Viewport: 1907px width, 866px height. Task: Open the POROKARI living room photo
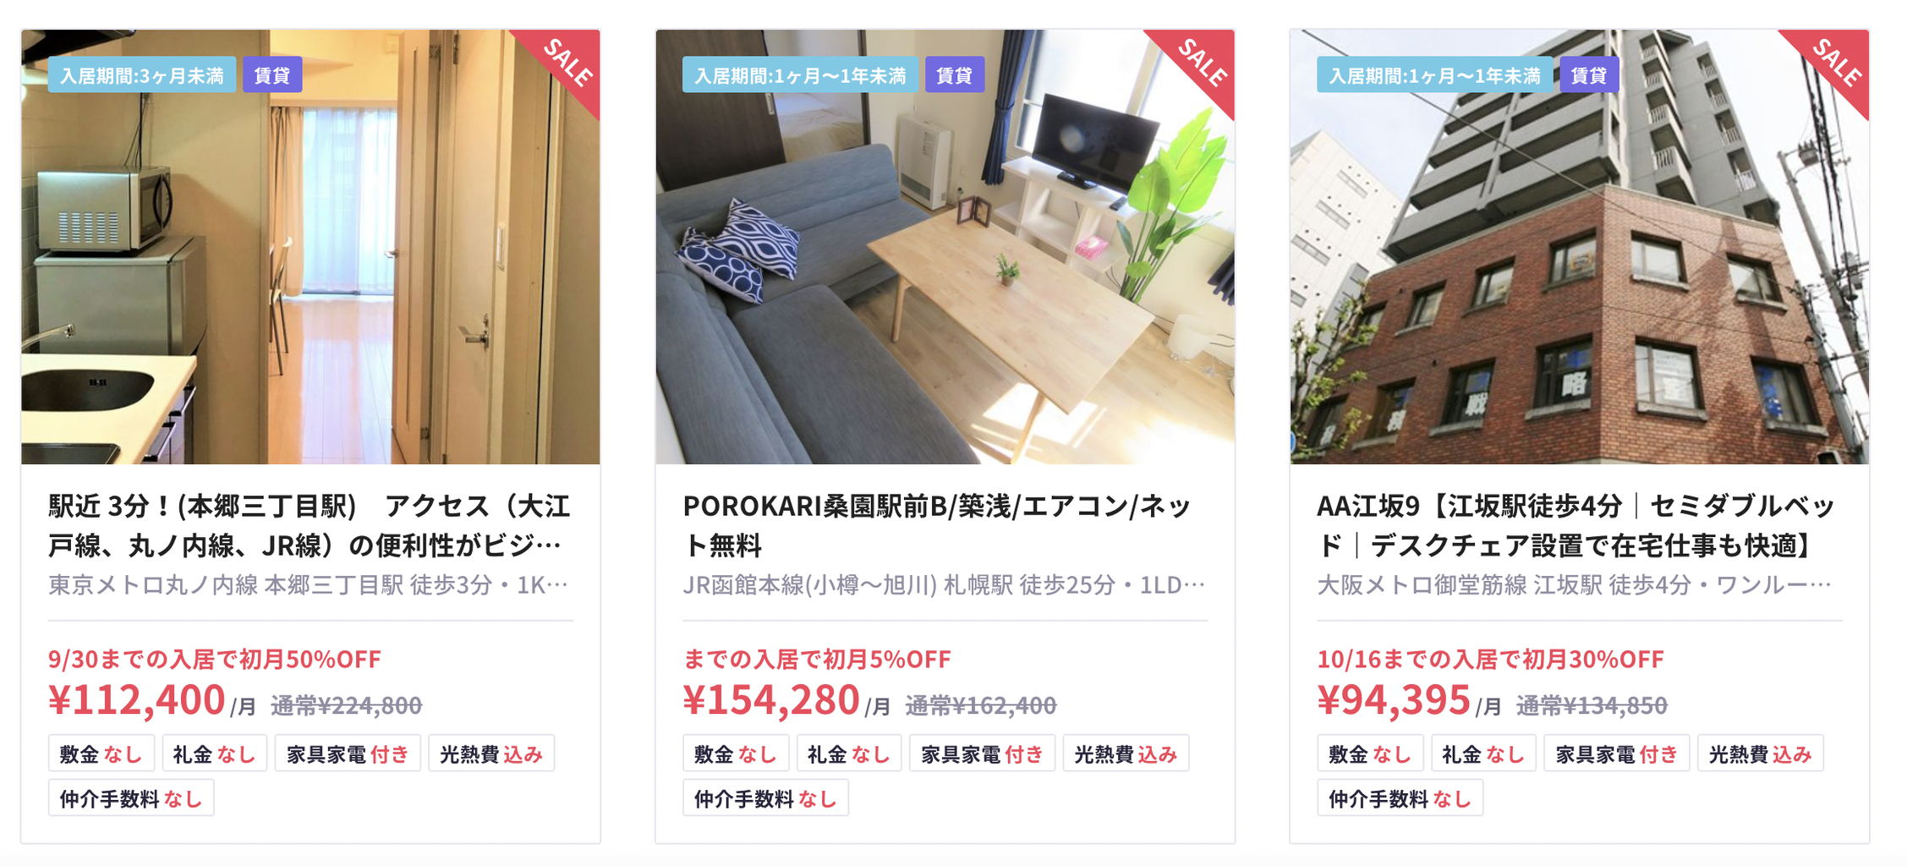point(945,246)
